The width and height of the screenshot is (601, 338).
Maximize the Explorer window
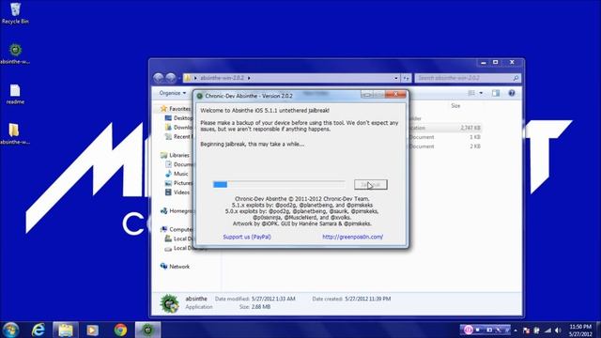click(x=496, y=63)
